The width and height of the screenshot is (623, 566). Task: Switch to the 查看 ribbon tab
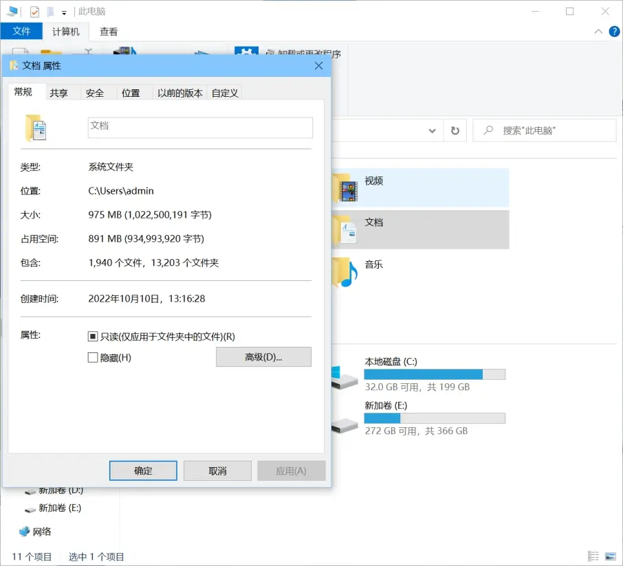coord(109,32)
